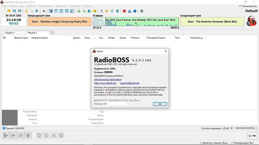This screenshot has width=259, height=145.
Task: Switch to the Playlist 1 tab
Action: tap(10, 33)
